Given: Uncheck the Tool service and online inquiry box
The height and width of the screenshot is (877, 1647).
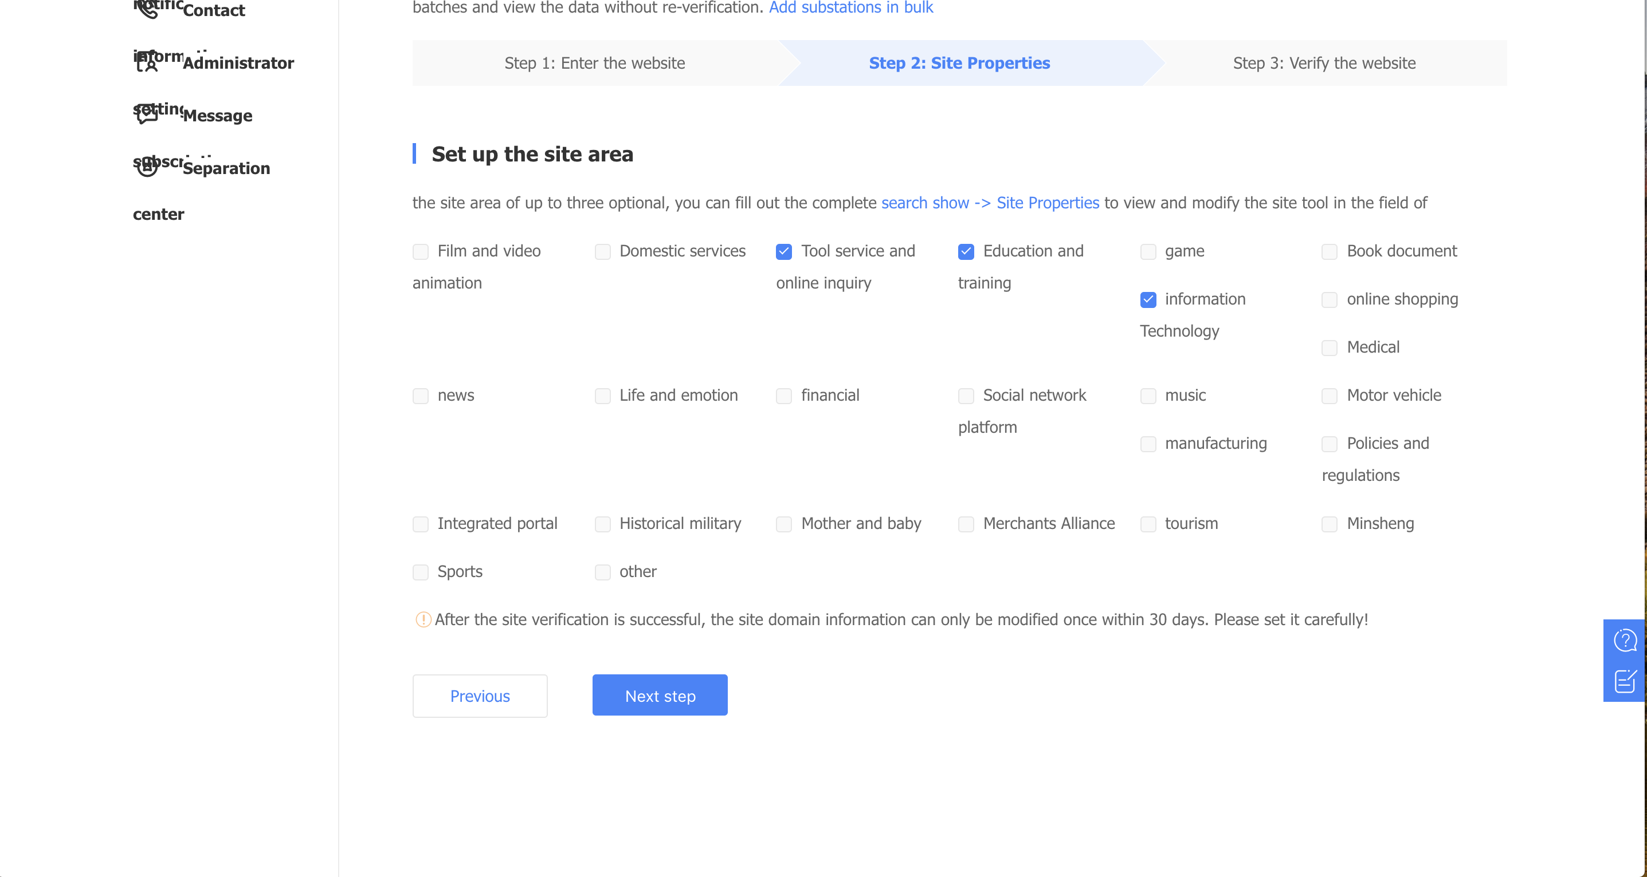Looking at the screenshot, I should pyautogui.click(x=784, y=252).
